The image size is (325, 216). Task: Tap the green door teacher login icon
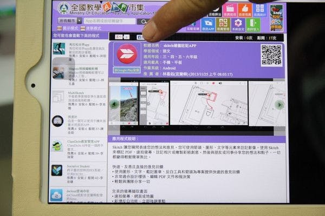click(x=253, y=25)
